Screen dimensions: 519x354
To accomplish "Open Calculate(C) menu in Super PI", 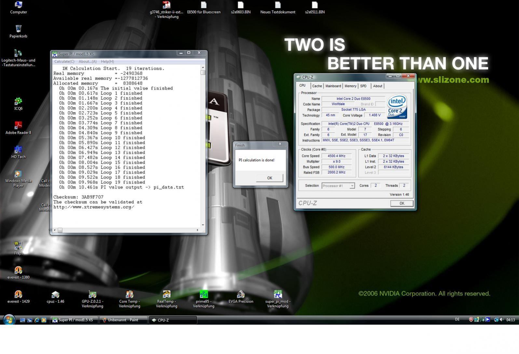I will (64, 62).
